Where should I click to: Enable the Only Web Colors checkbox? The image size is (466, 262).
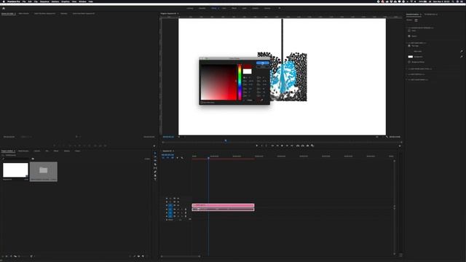(x=201, y=102)
